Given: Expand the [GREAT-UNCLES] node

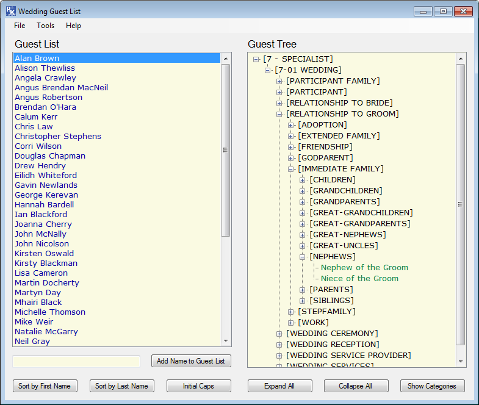Looking at the screenshot, I should coord(303,246).
